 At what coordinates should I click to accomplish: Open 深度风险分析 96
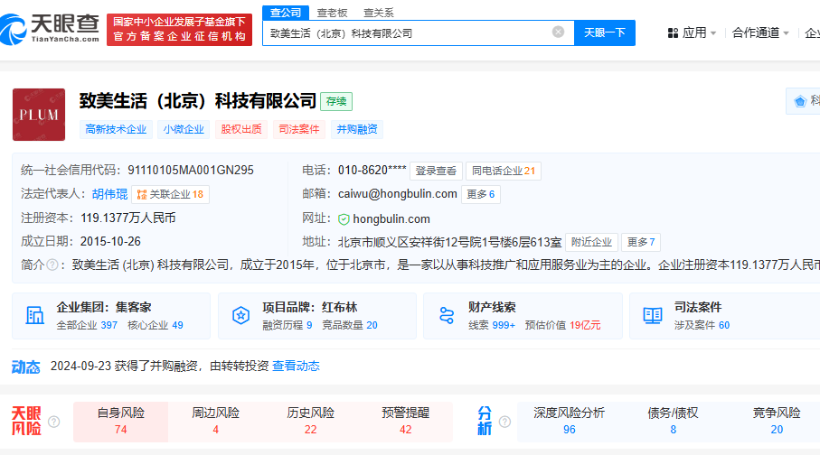[569, 422]
